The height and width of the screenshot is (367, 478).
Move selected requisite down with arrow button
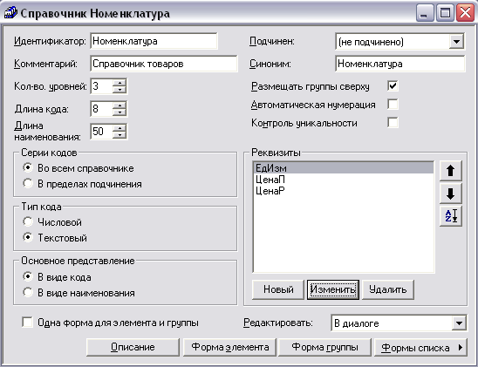[x=451, y=194]
